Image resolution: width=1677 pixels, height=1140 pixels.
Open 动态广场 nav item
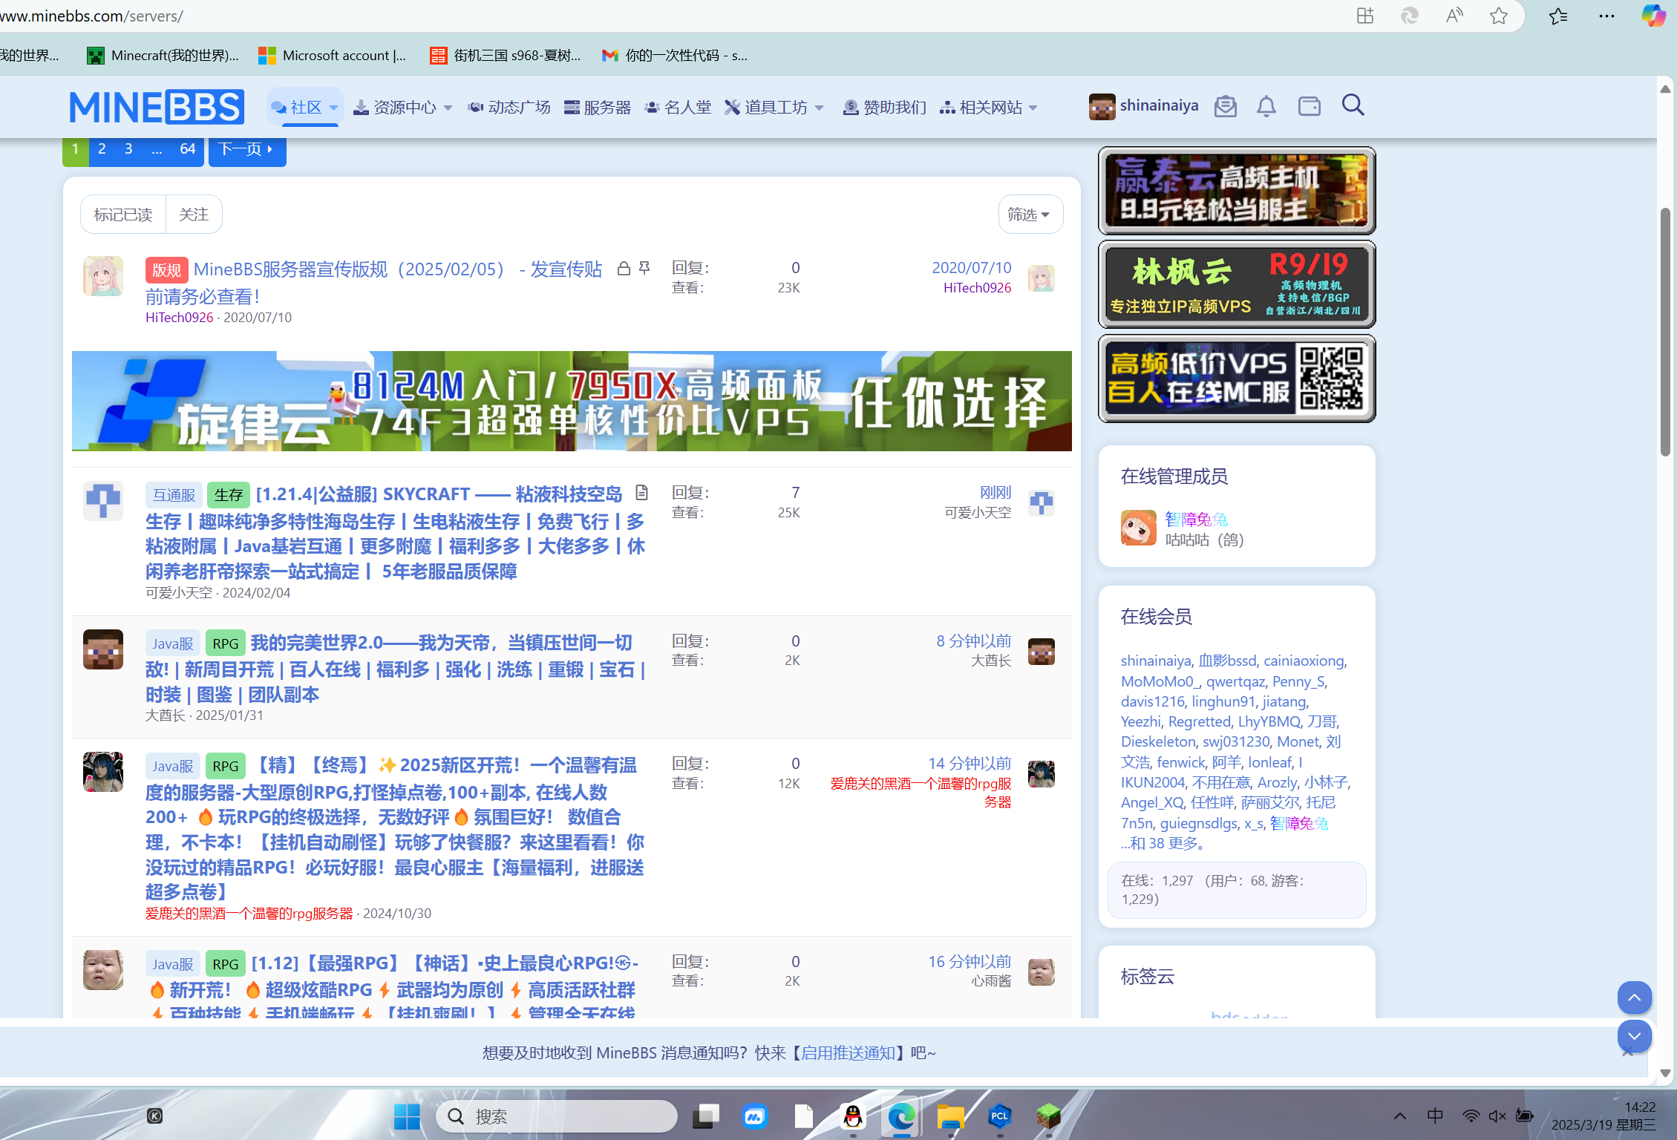pyautogui.click(x=509, y=108)
